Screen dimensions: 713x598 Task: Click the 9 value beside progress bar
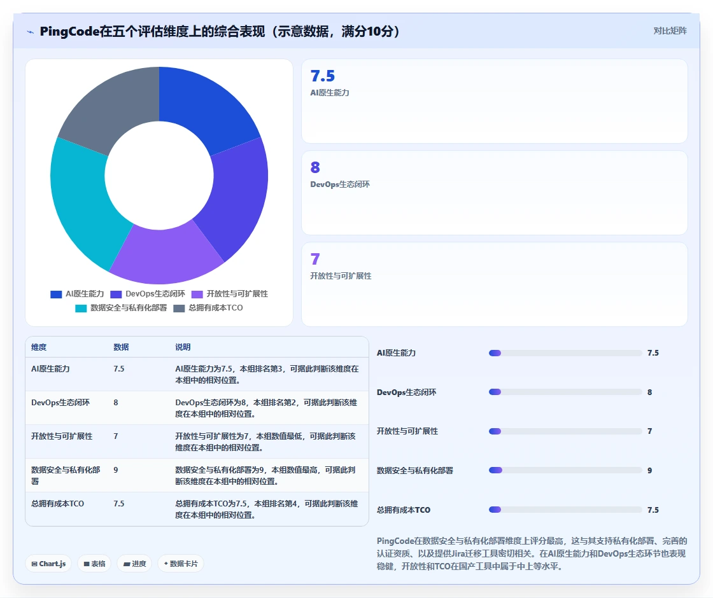click(650, 470)
